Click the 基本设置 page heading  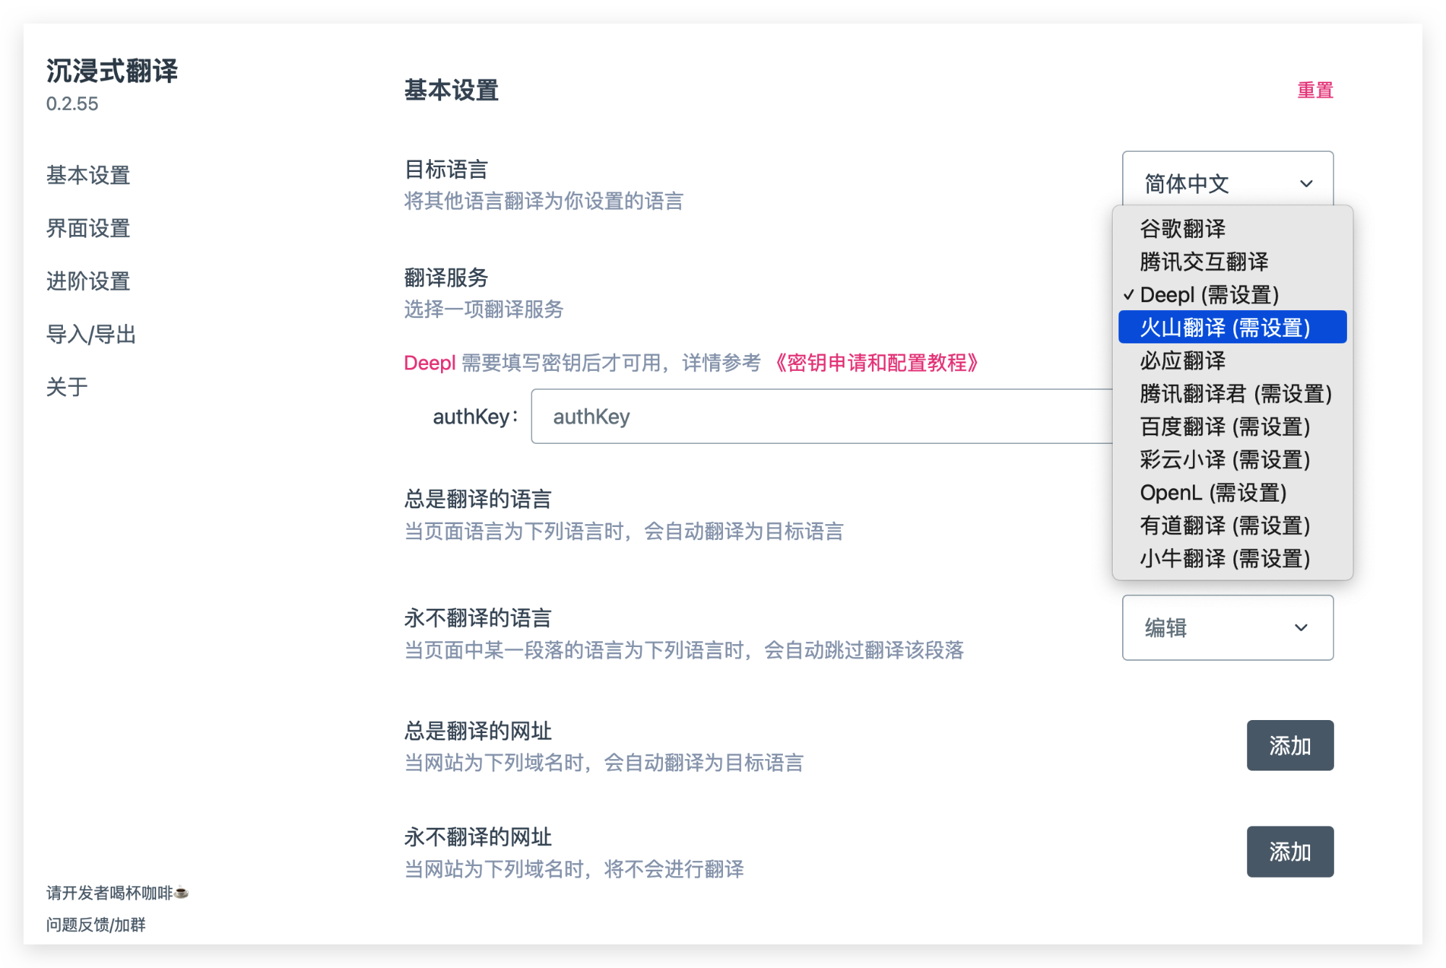451,90
